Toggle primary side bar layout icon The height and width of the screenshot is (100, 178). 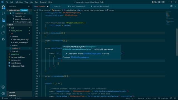click(153, 2)
